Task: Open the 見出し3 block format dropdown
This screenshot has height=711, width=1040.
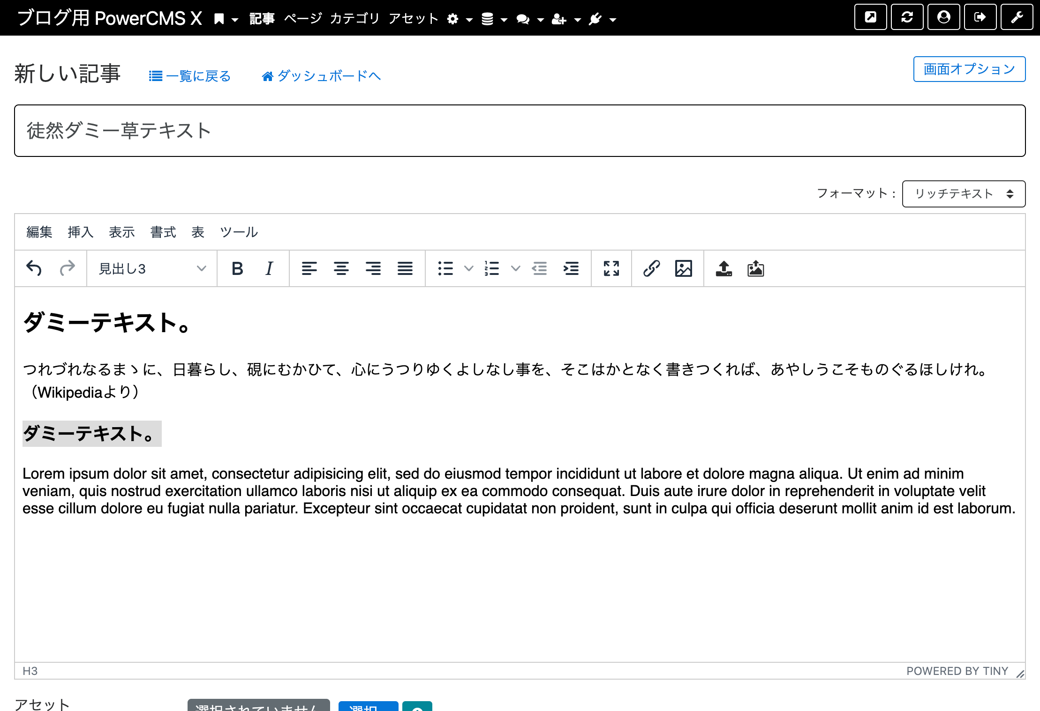Action: 152,268
